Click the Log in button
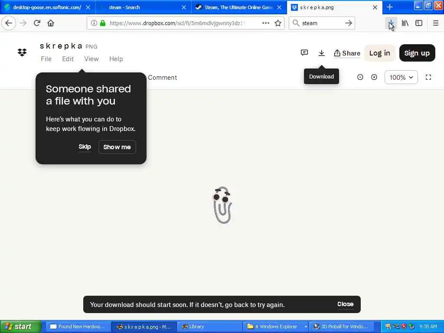 coord(379,53)
